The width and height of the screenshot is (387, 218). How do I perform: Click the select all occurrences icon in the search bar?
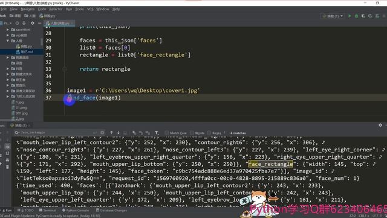point(148,133)
